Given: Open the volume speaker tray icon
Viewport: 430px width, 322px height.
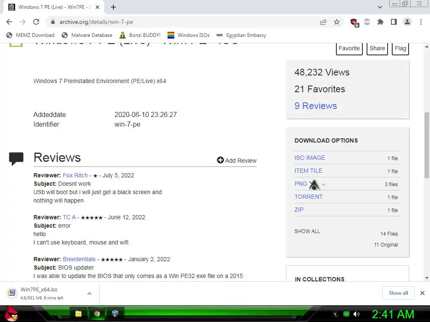Looking at the screenshot, I should pyautogui.click(x=356, y=314).
